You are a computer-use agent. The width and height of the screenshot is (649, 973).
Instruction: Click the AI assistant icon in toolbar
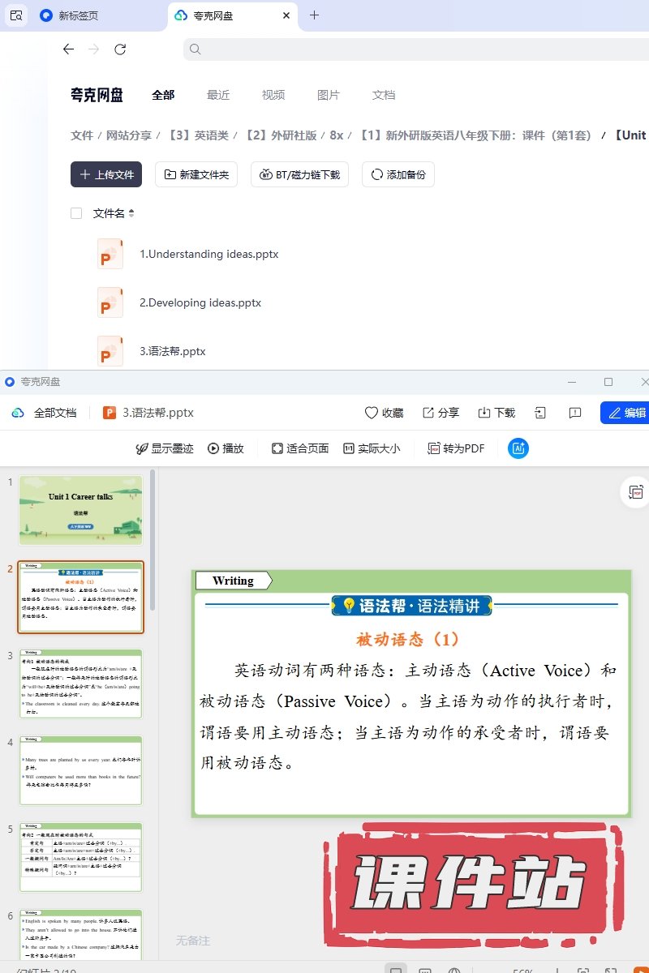tap(518, 448)
